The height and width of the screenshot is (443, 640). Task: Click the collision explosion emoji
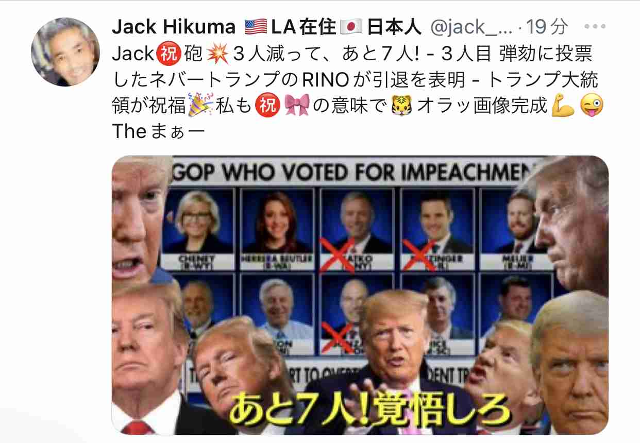(215, 54)
